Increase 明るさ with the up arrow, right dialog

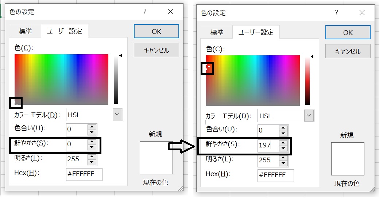point(283,158)
